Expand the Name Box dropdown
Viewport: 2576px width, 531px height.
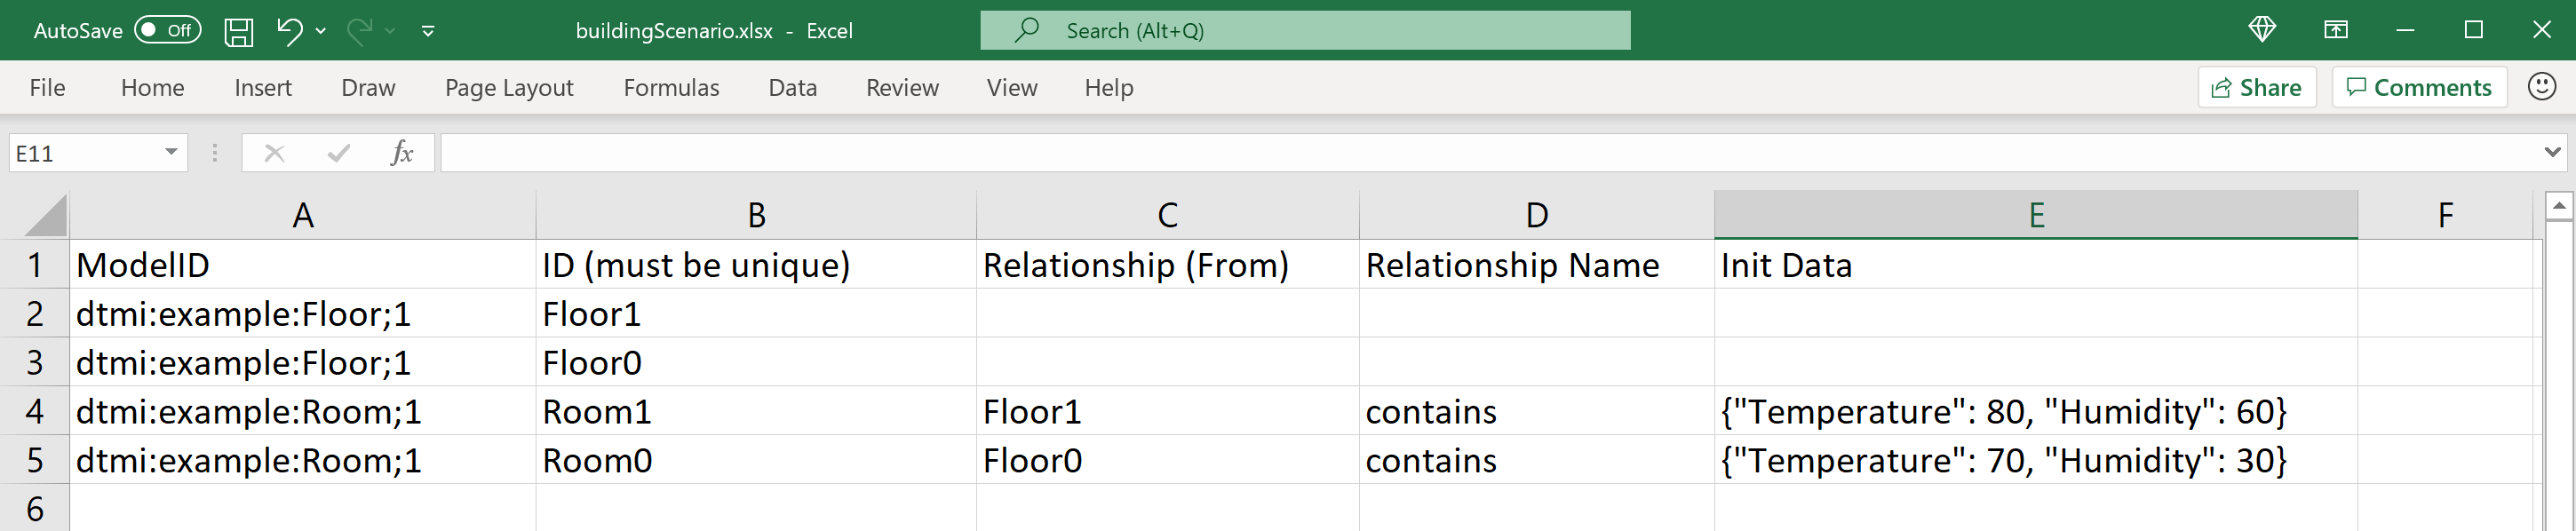pyautogui.click(x=171, y=153)
